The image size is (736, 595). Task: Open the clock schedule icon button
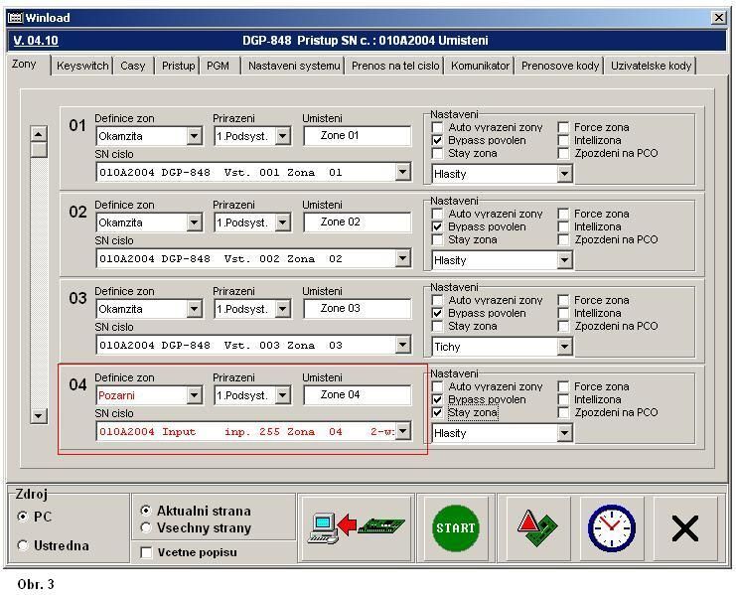click(611, 528)
